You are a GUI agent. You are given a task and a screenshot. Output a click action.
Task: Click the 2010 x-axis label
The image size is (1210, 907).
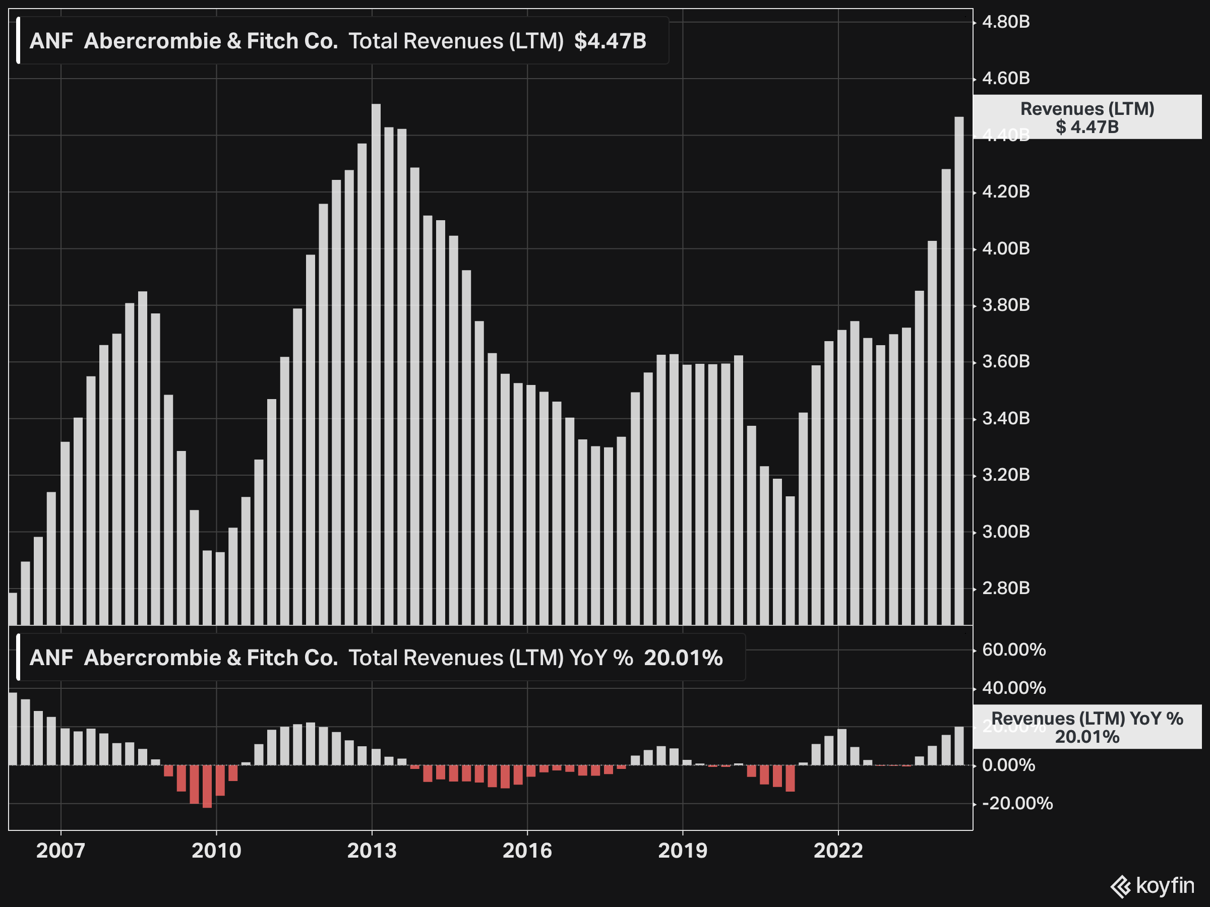(216, 851)
